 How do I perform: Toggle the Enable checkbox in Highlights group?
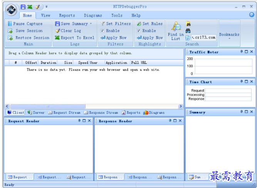pyautogui.click(x=138, y=31)
